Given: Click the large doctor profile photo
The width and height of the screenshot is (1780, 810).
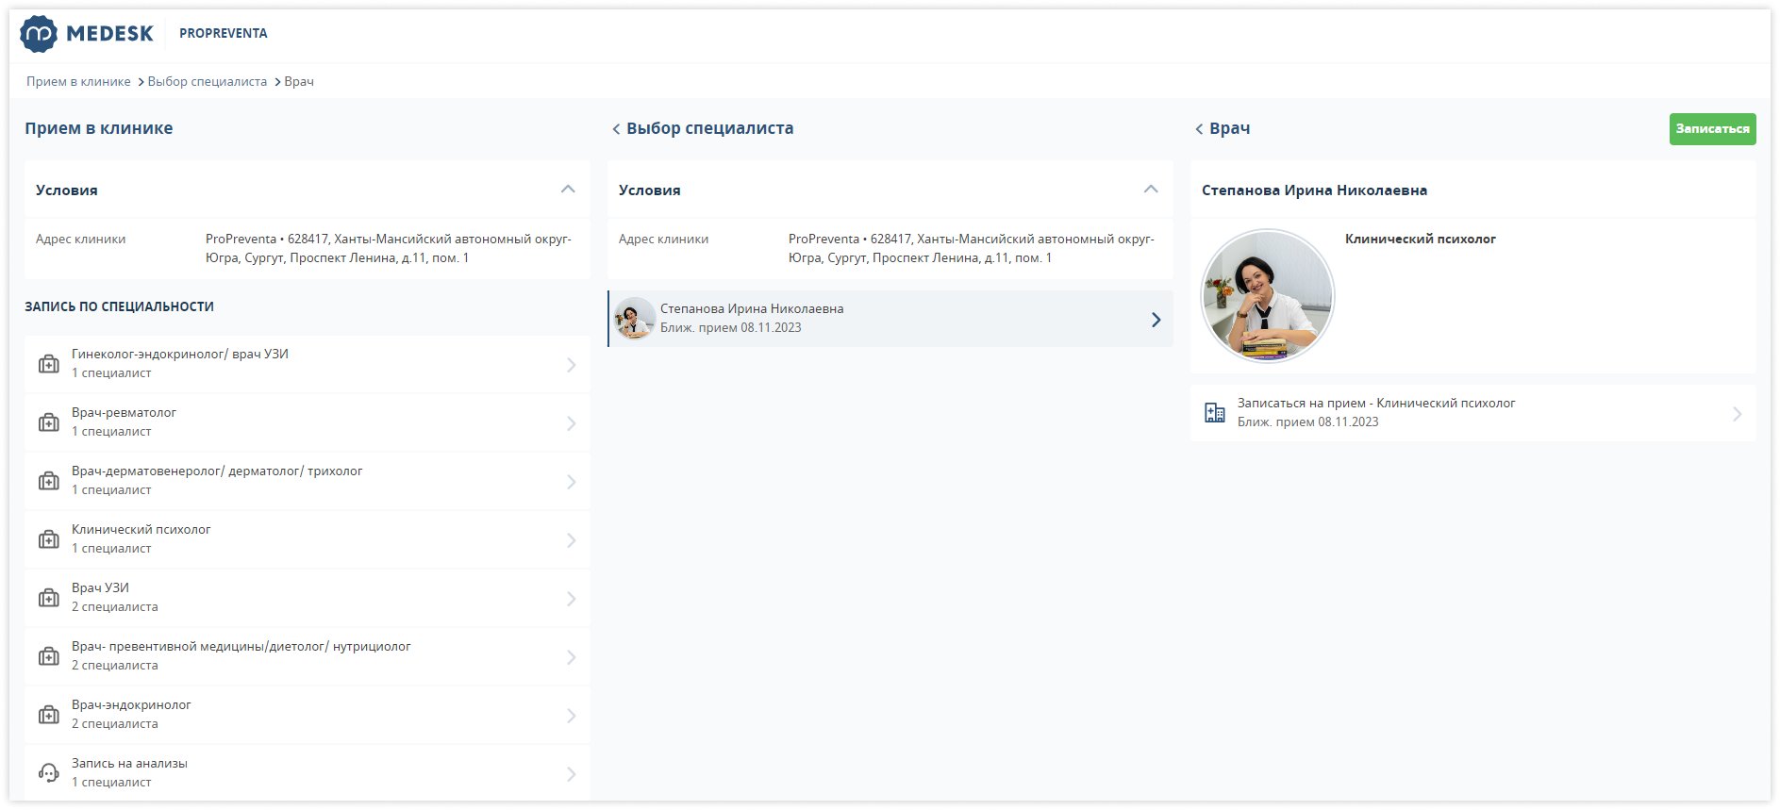Looking at the screenshot, I should pyautogui.click(x=1267, y=296).
